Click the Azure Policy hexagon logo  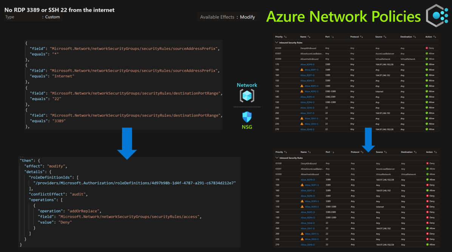coord(437,15)
